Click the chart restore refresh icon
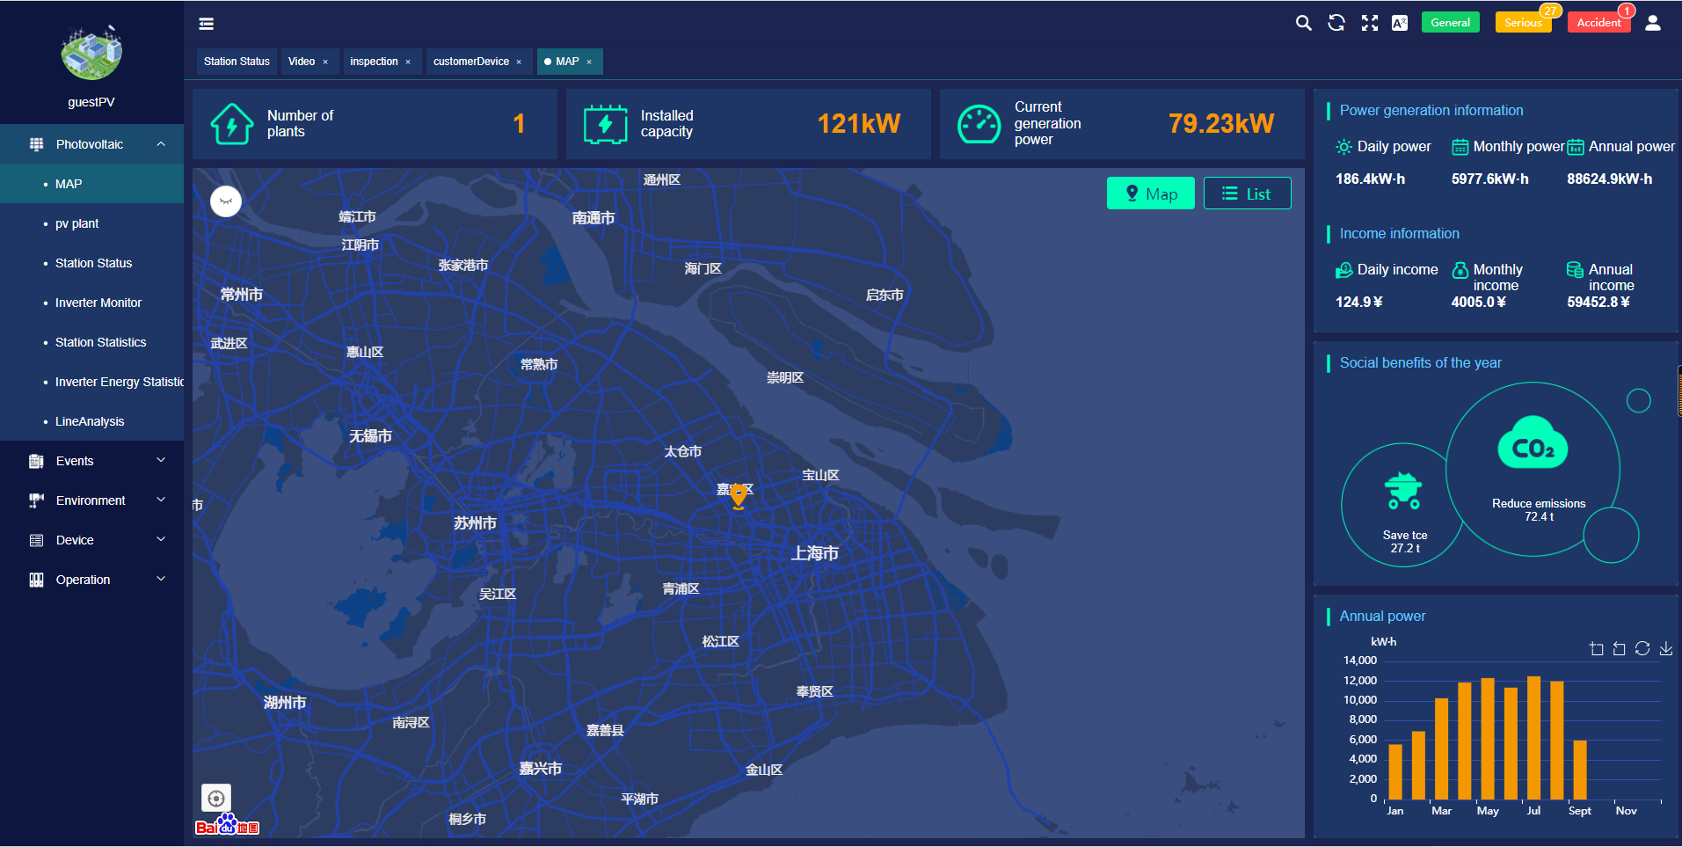Viewport: 1682px width, 847px height. click(x=1642, y=648)
